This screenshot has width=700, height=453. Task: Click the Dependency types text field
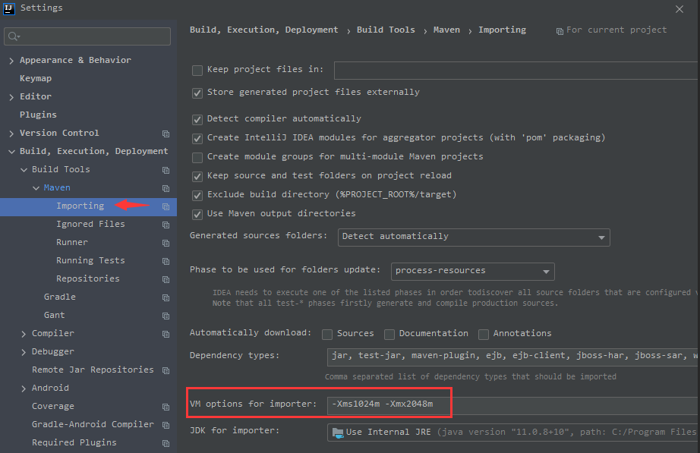[513, 357]
